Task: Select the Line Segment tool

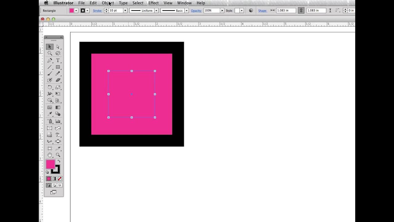Action: (50, 67)
